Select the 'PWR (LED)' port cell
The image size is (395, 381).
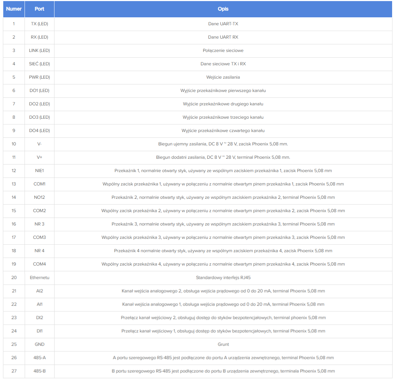(40, 77)
